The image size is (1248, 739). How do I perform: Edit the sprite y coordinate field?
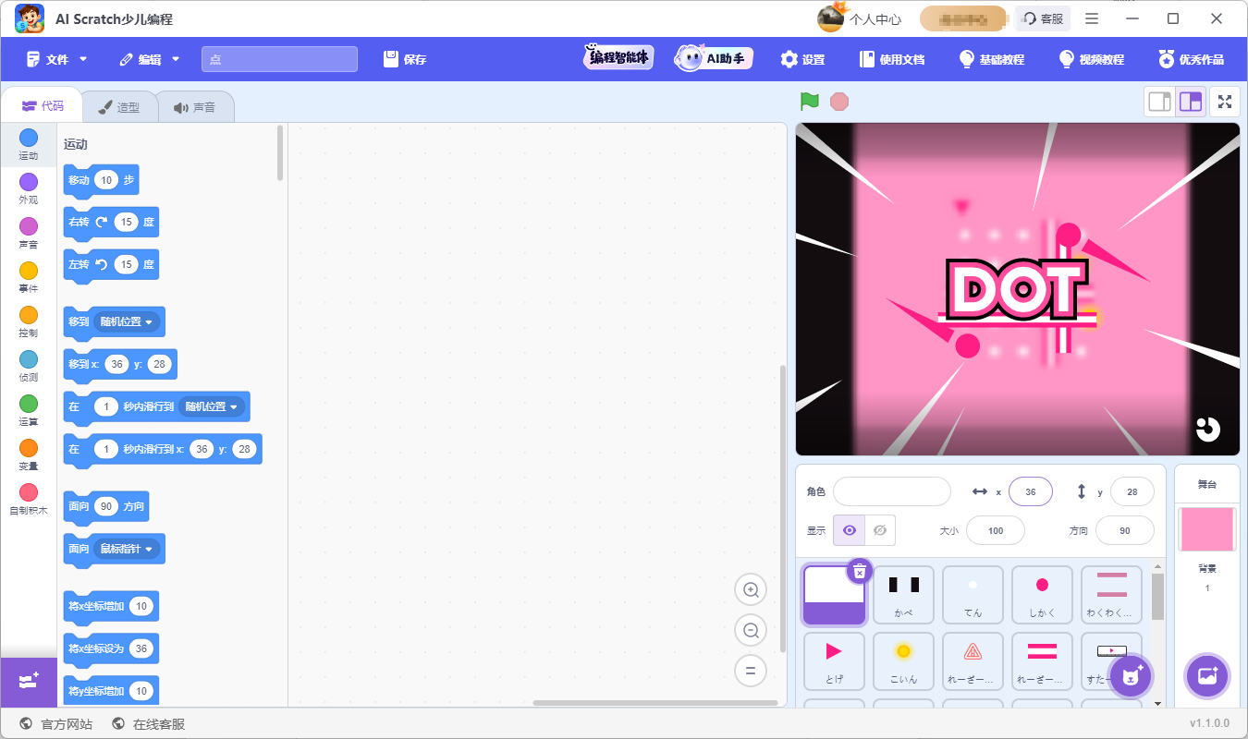pos(1132,492)
